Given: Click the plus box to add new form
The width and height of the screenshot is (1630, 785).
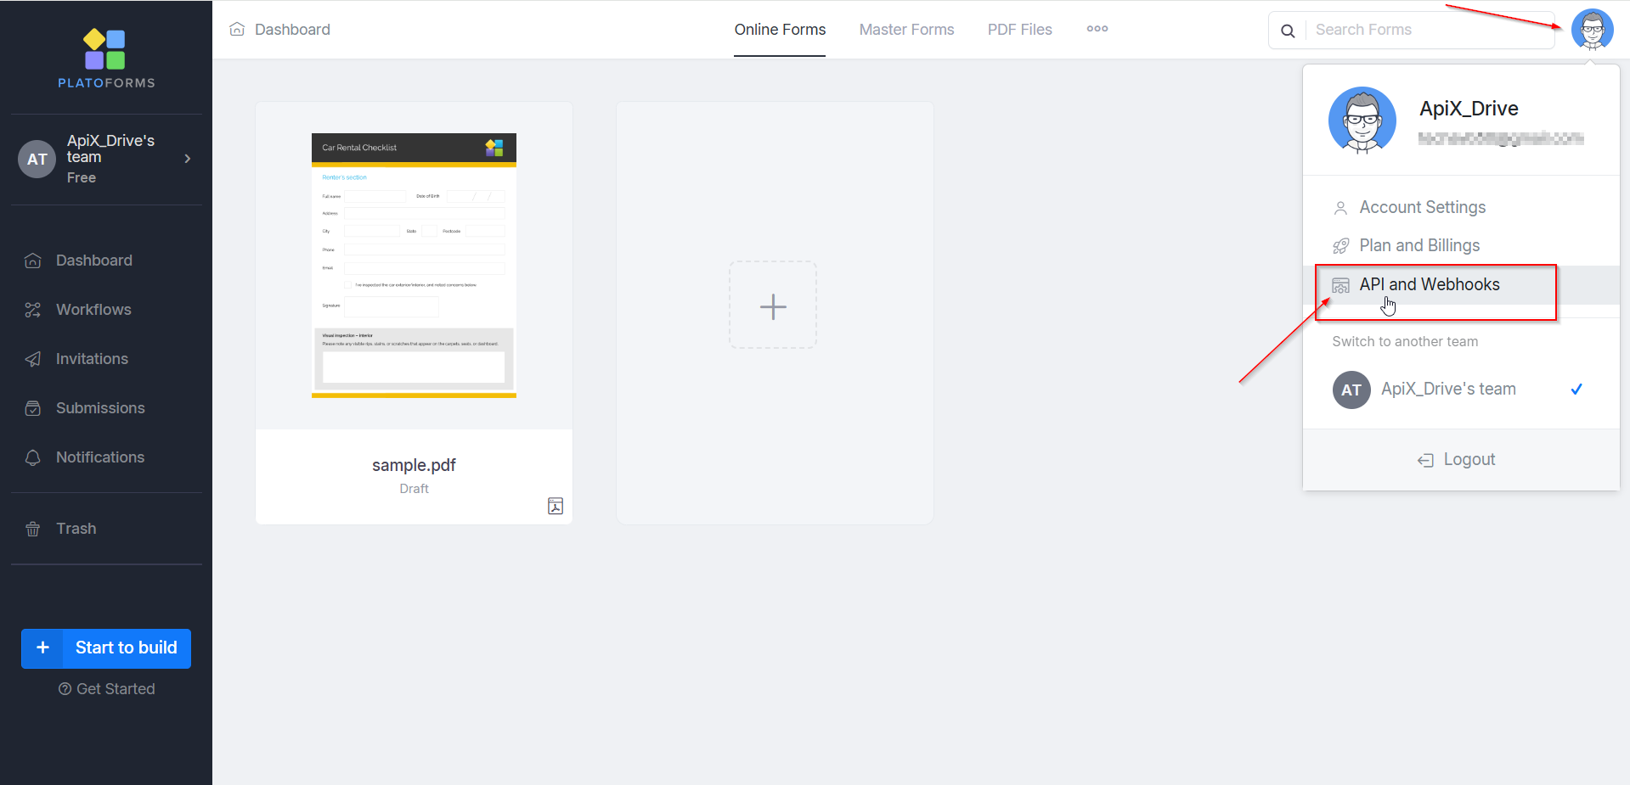Looking at the screenshot, I should pyautogui.click(x=773, y=306).
